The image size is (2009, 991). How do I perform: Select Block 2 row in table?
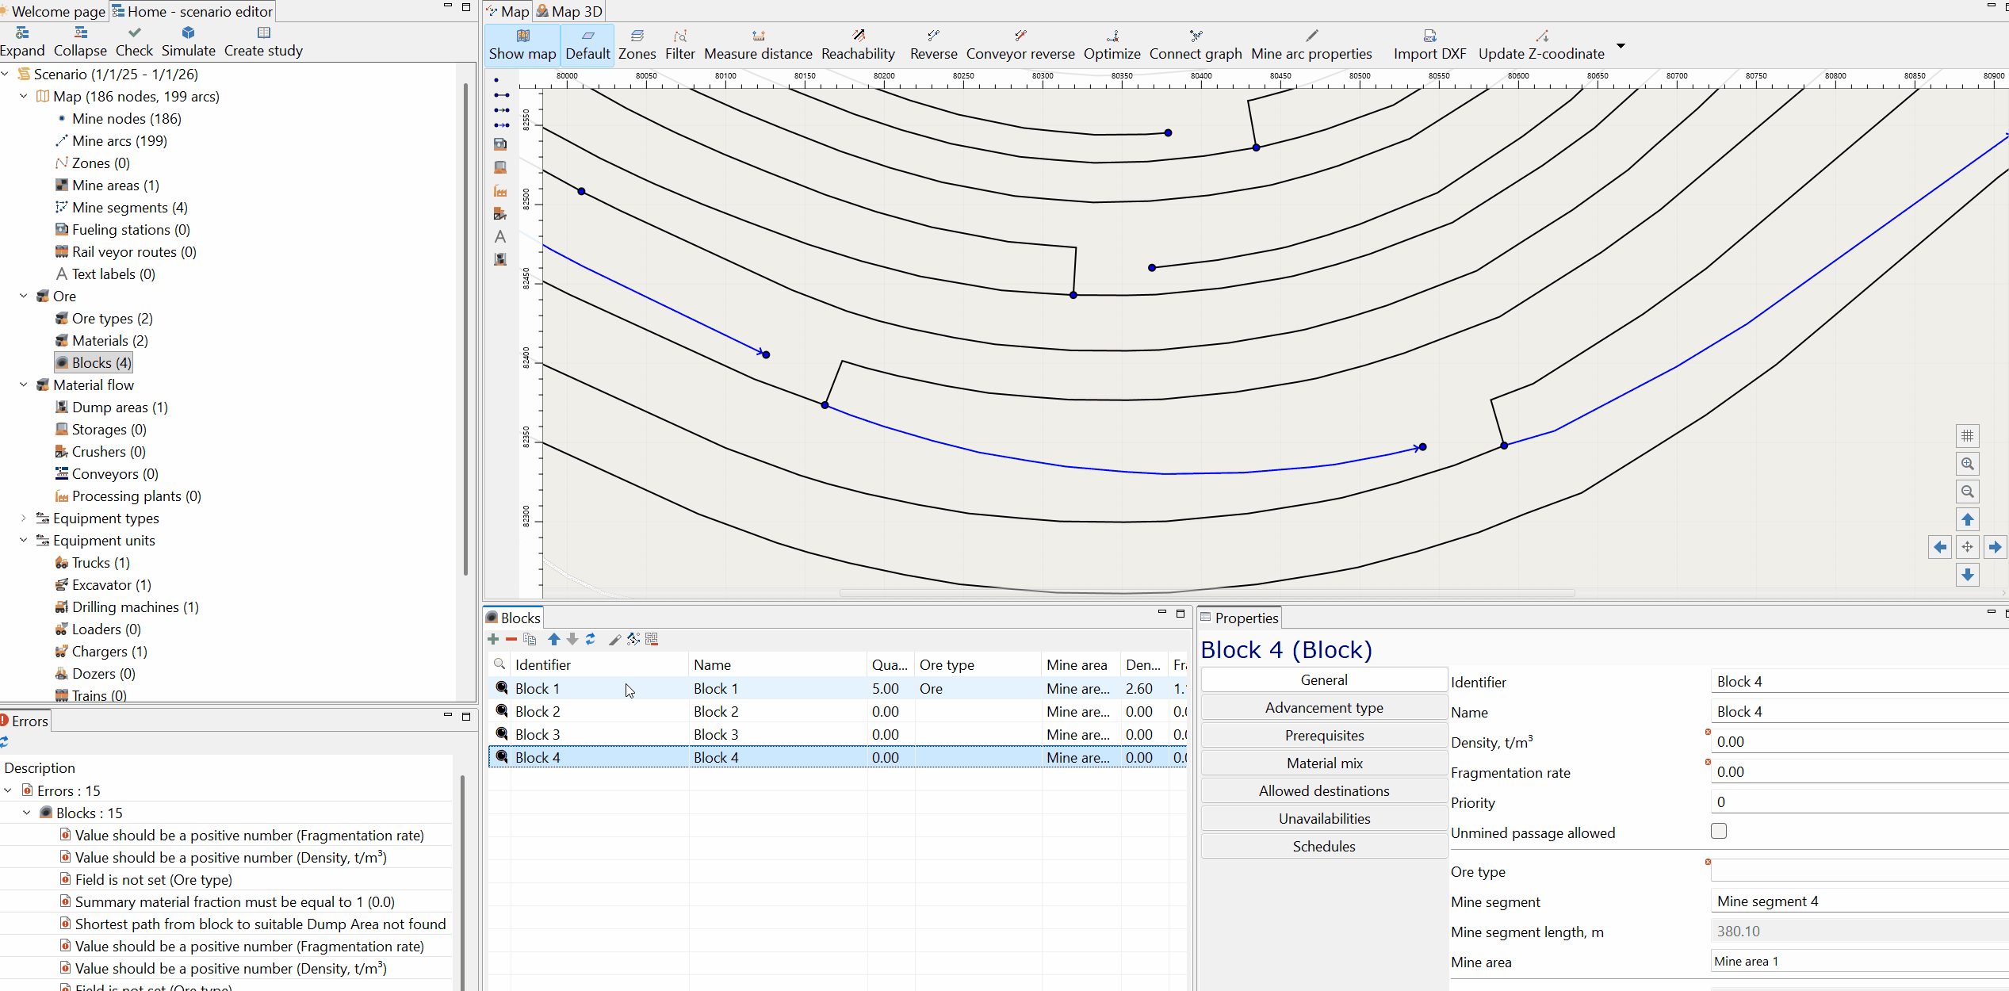click(837, 711)
